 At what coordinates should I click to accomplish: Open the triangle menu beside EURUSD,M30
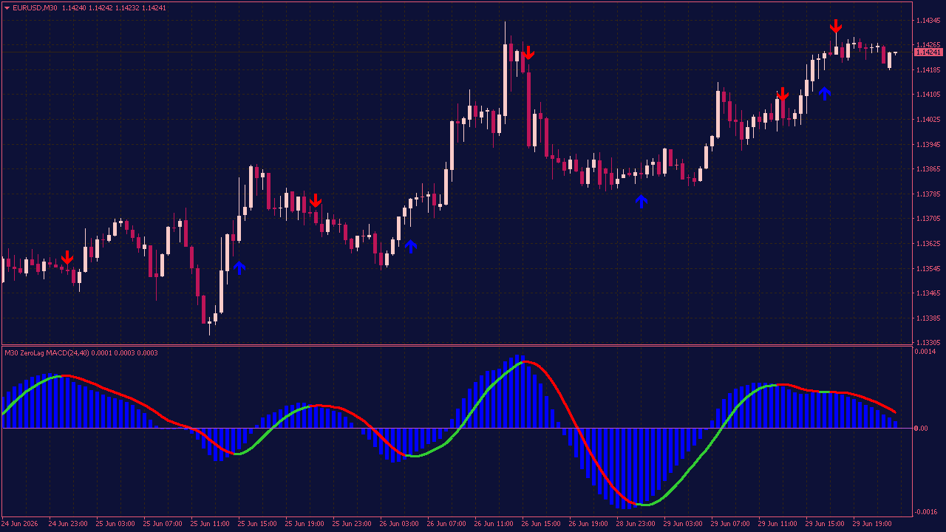[x=7, y=8]
